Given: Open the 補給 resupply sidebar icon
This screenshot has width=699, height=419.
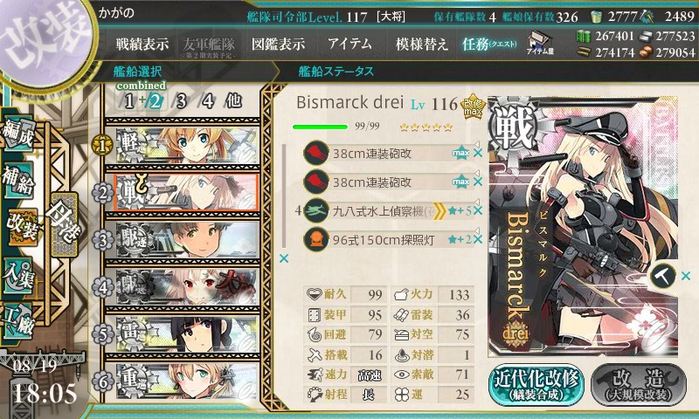Looking at the screenshot, I should [x=17, y=180].
